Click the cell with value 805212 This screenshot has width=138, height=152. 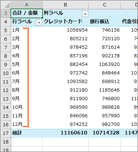coord(65,39)
